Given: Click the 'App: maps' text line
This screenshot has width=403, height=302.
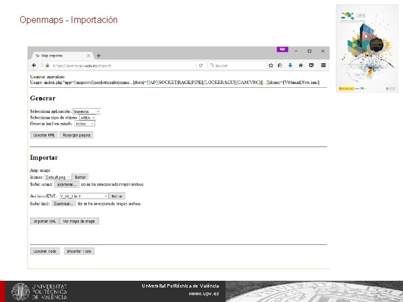Looking at the screenshot, I should (x=40, y=170).
